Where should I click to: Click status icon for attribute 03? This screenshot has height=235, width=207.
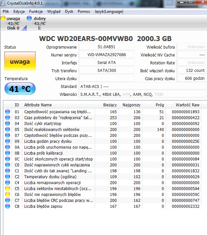coord(8,117)
